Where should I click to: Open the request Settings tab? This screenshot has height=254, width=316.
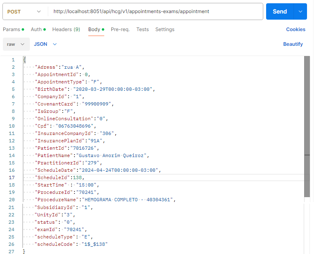(x=165, y=29)
